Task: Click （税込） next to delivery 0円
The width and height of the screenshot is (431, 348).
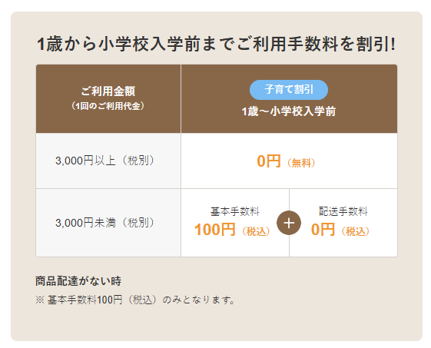Action: click(356, 231)
